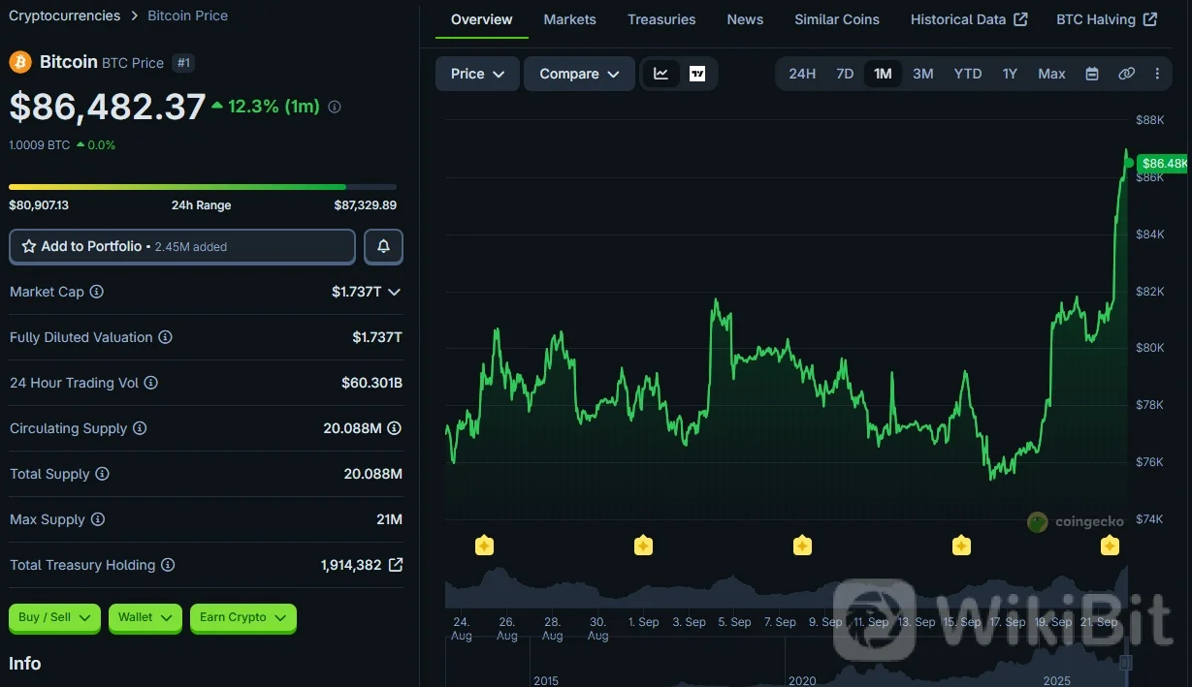Select the YTD time range

[x=968, y=74]
